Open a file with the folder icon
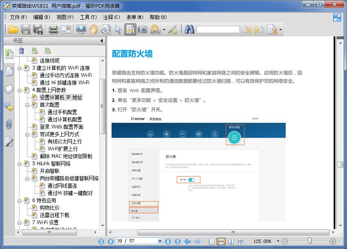Screen dimensions: 347x249 (x=13, y=29)
